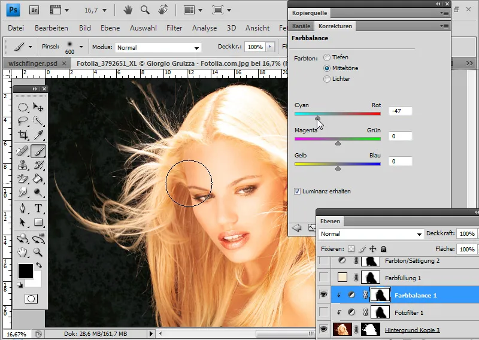479x340 pixels.
Task: Click the Cyan-Rot slider handle
Action: [x=318, y=118]
